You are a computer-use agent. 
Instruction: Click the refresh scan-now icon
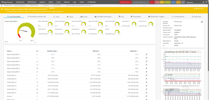coord(201,9)
